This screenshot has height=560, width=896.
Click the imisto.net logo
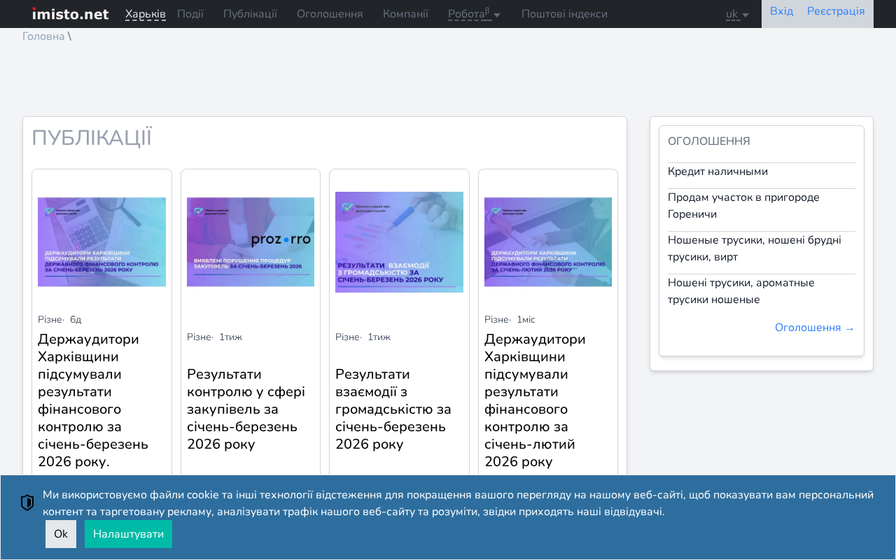tap(70, 14)
